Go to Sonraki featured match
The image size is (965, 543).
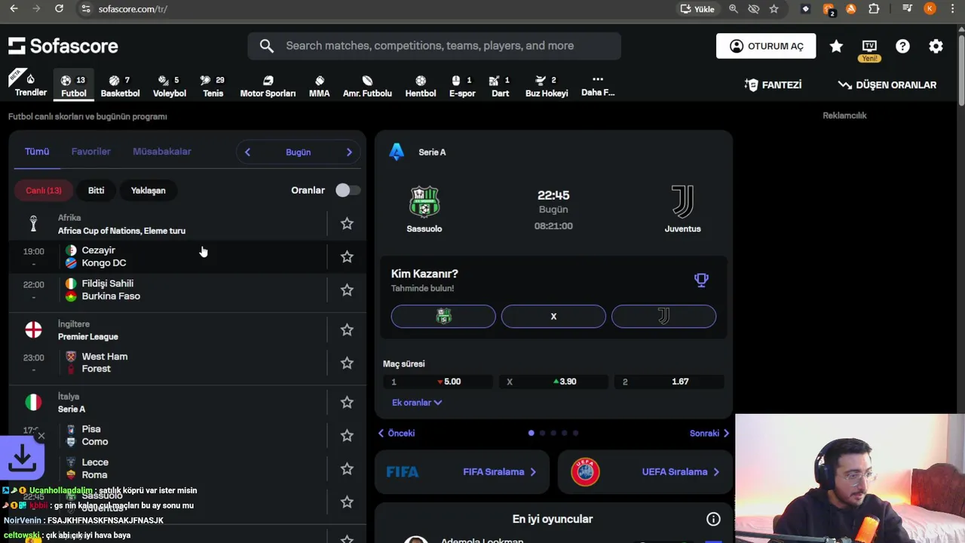[x=709, y=434]
